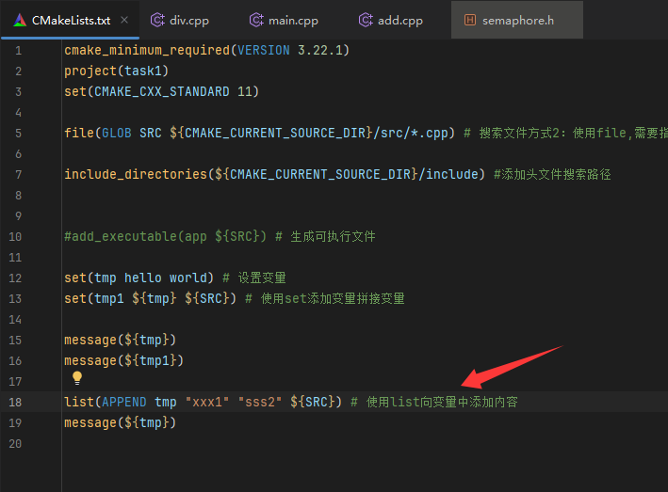This screenshot has width=668, height=492.
Task: Click line number 1 in the gutter
Action: pos(18,50)
